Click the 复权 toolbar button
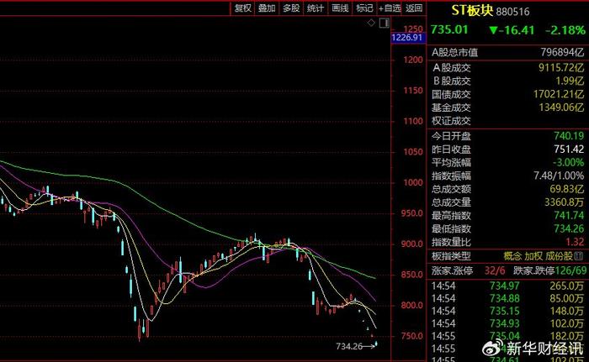Screen dimensions: 589x362 (x=242, y=8)
